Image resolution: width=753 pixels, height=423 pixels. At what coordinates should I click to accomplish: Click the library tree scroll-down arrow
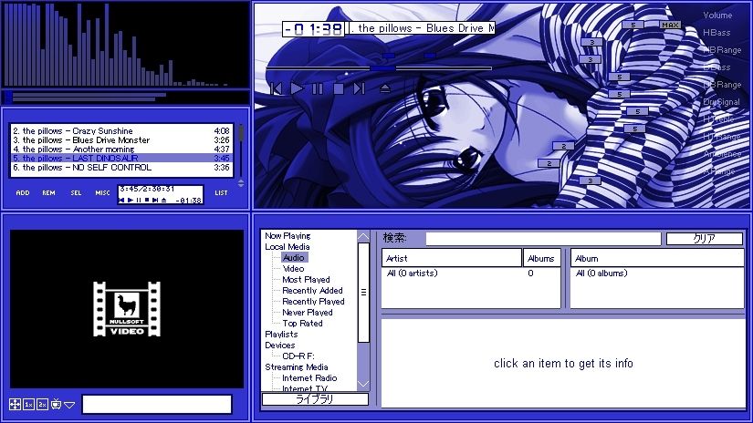[x=363, y=384]
